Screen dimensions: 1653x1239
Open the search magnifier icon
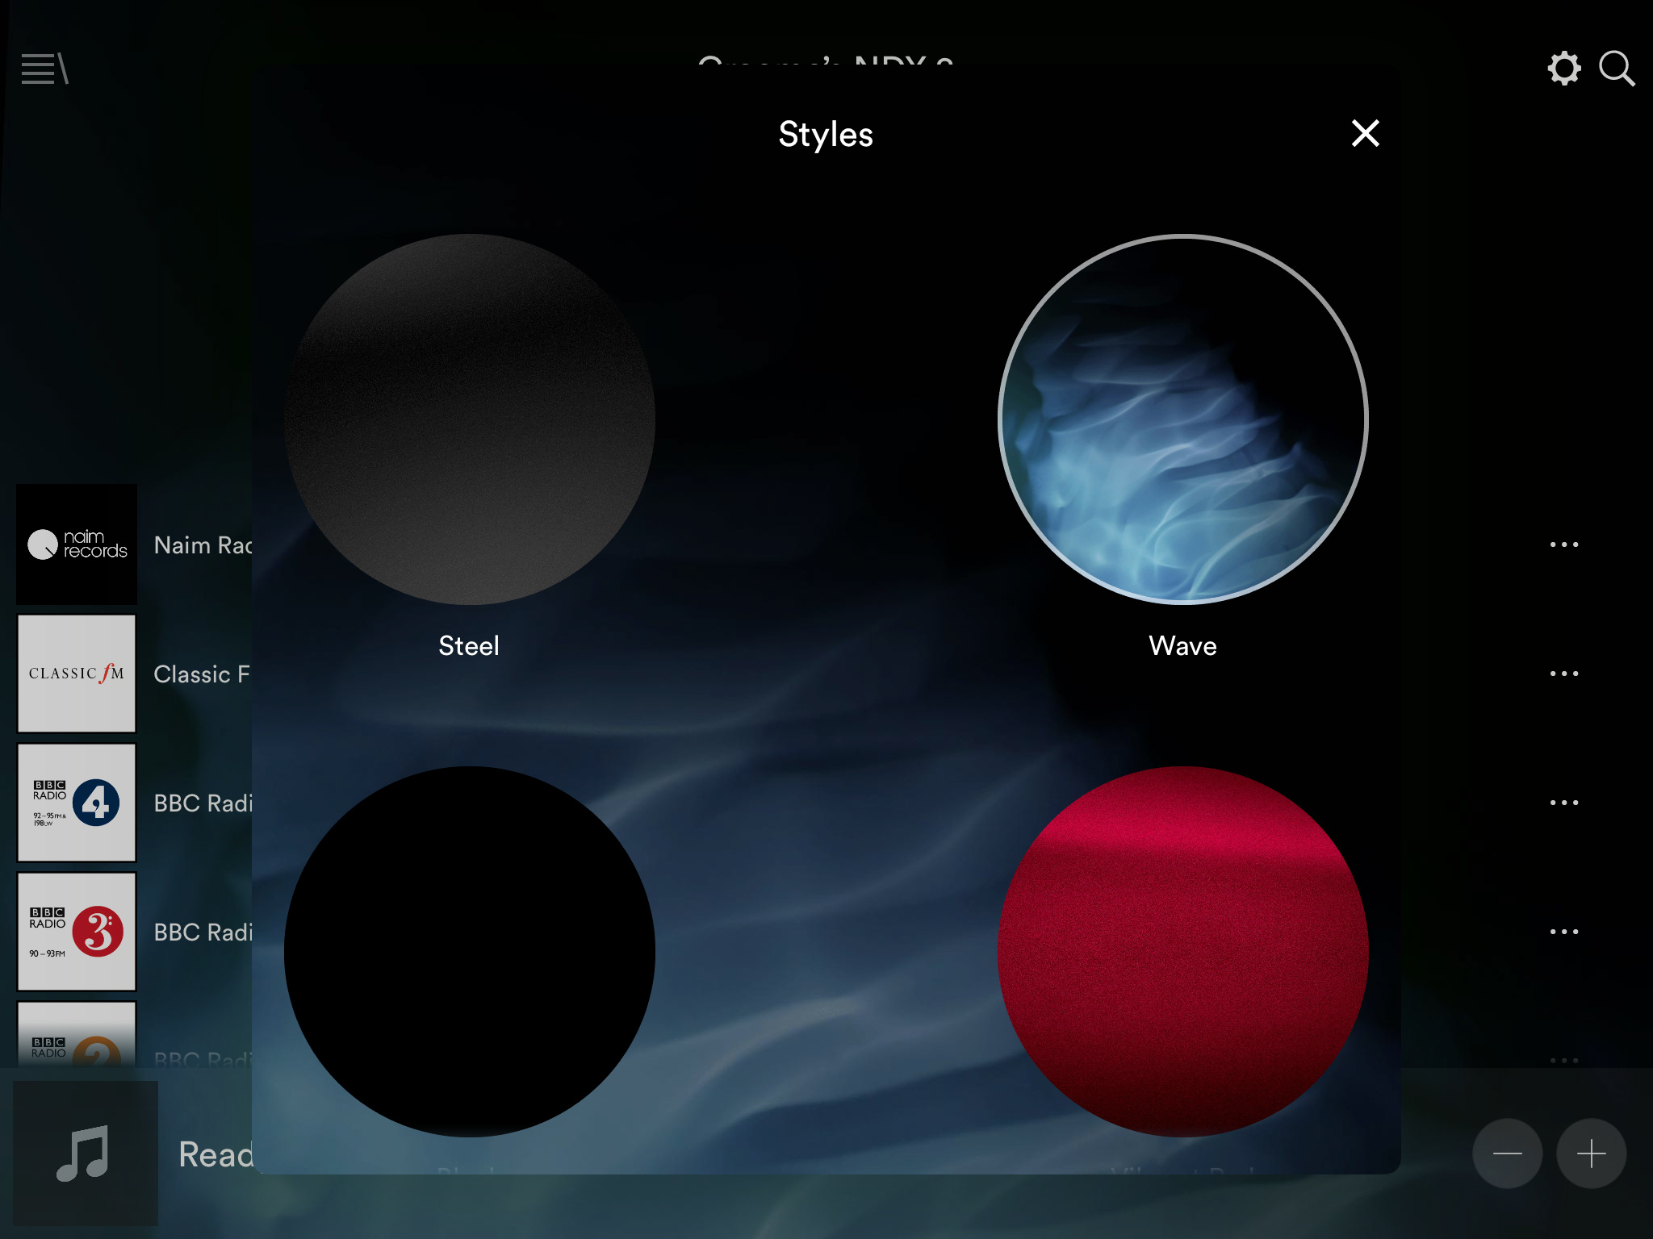click(x=1617, y=69)
